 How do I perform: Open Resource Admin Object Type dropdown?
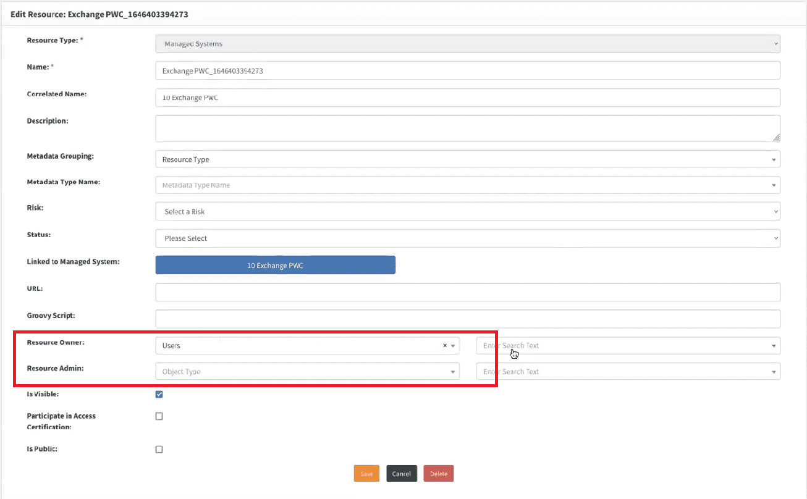coord(307,372)
